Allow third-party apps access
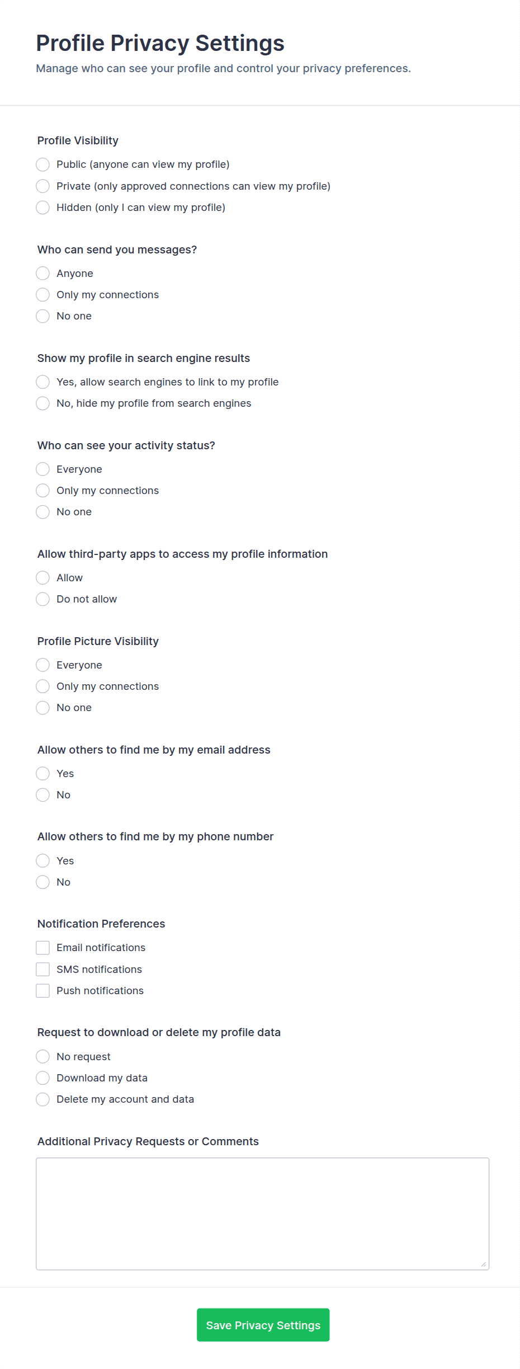 [x=43, y=577]
